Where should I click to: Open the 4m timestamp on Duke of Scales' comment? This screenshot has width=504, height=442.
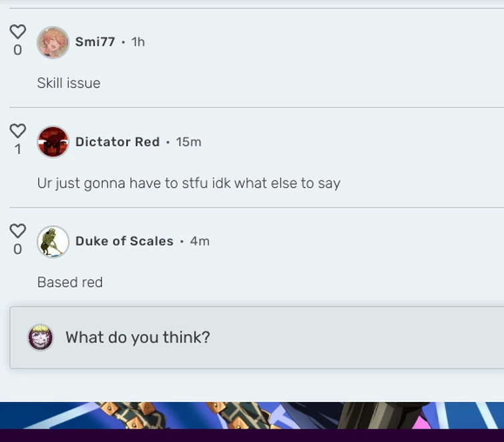(200, 241)
